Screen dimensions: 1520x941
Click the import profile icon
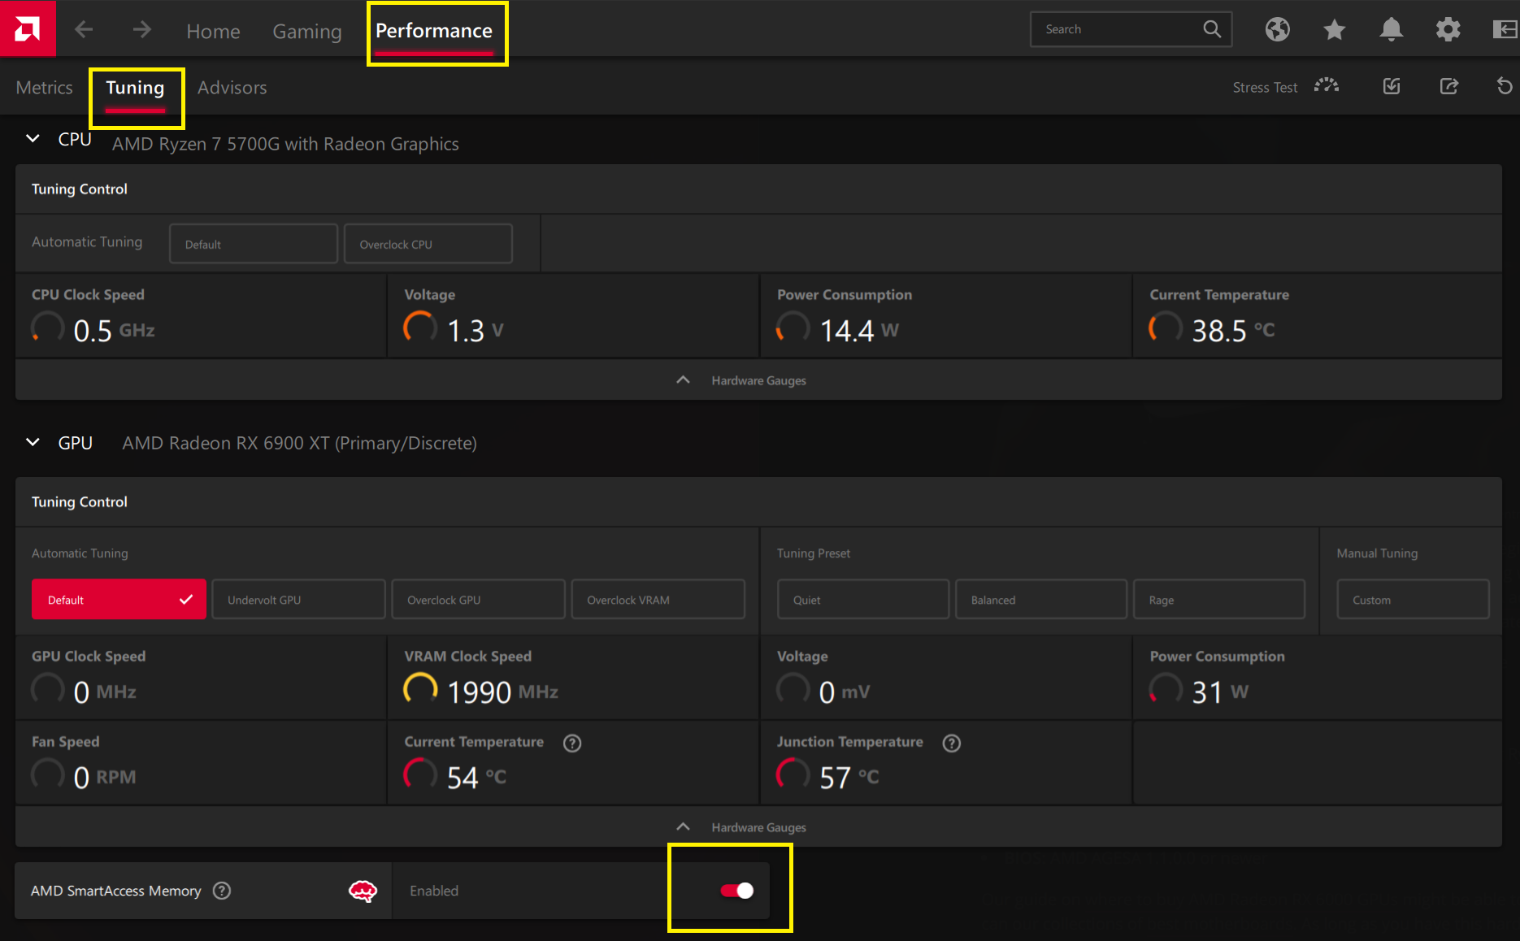pyautogui.click(x=1392, y=86)
